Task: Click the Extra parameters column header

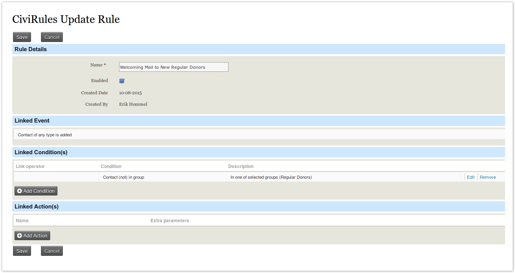Action: [x=170, y=221]
